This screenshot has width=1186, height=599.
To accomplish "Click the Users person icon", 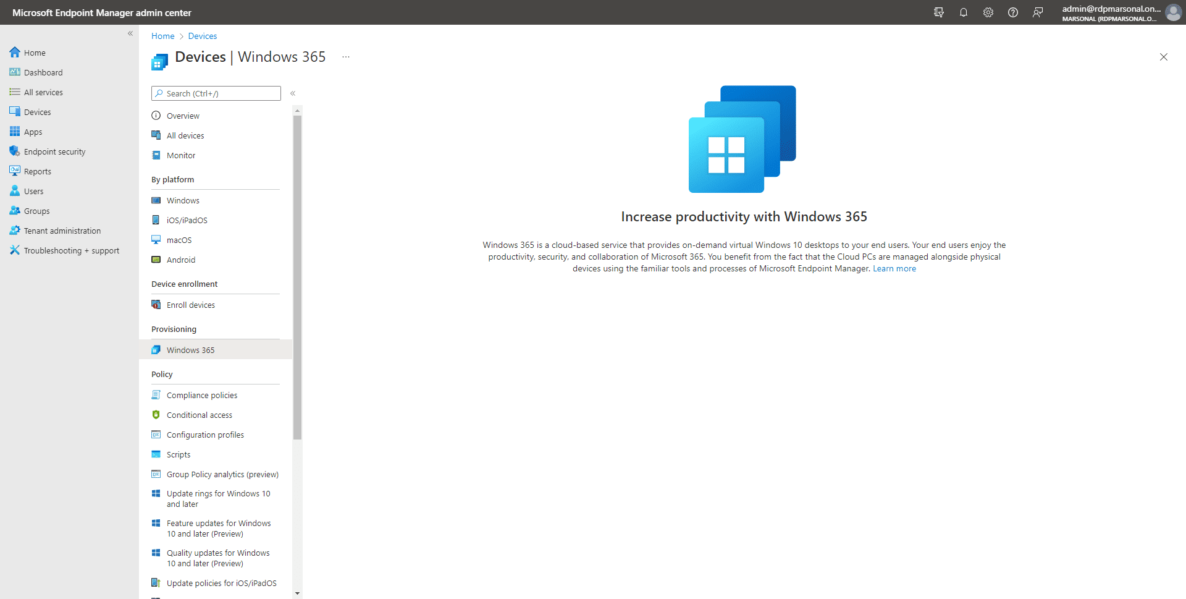I will [x=15, y=191].
